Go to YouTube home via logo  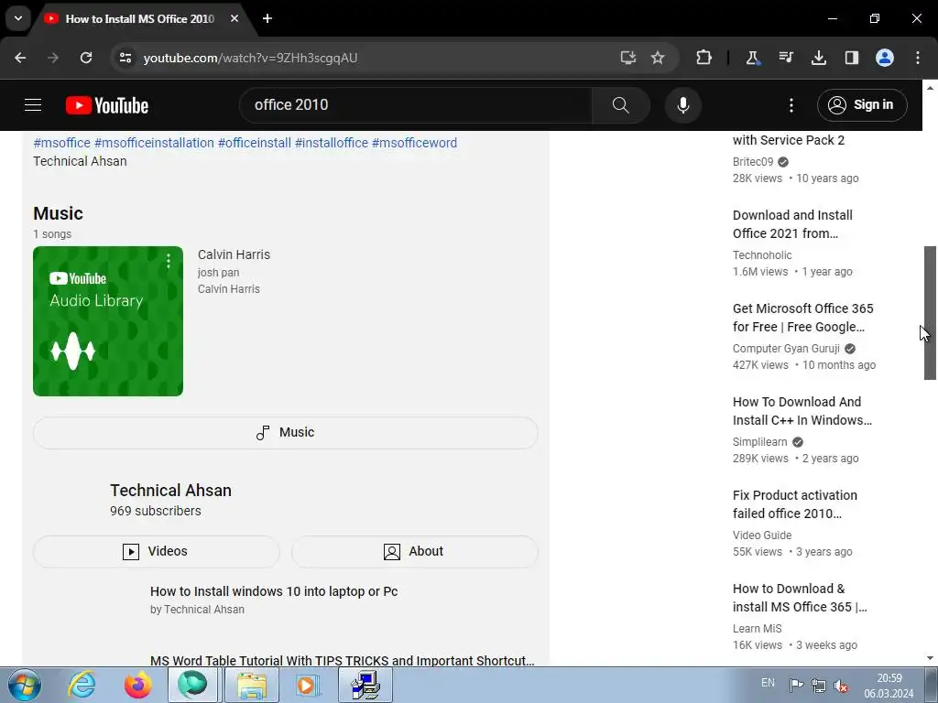pos(107,105)
